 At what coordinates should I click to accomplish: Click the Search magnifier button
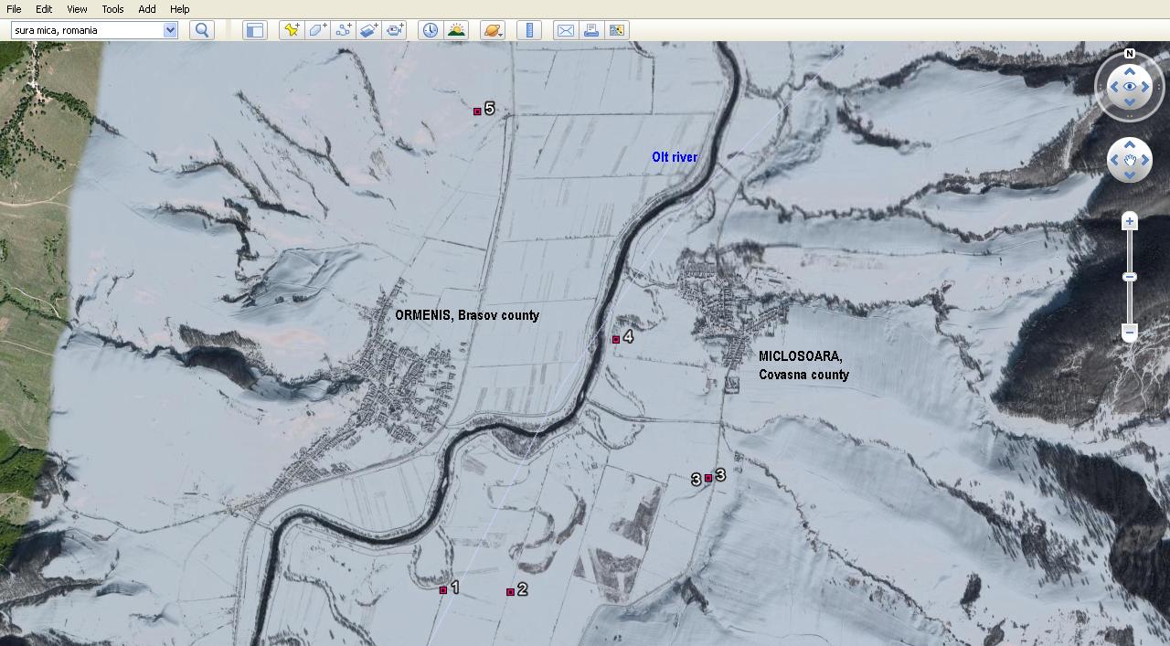click(x=202, y=30)
